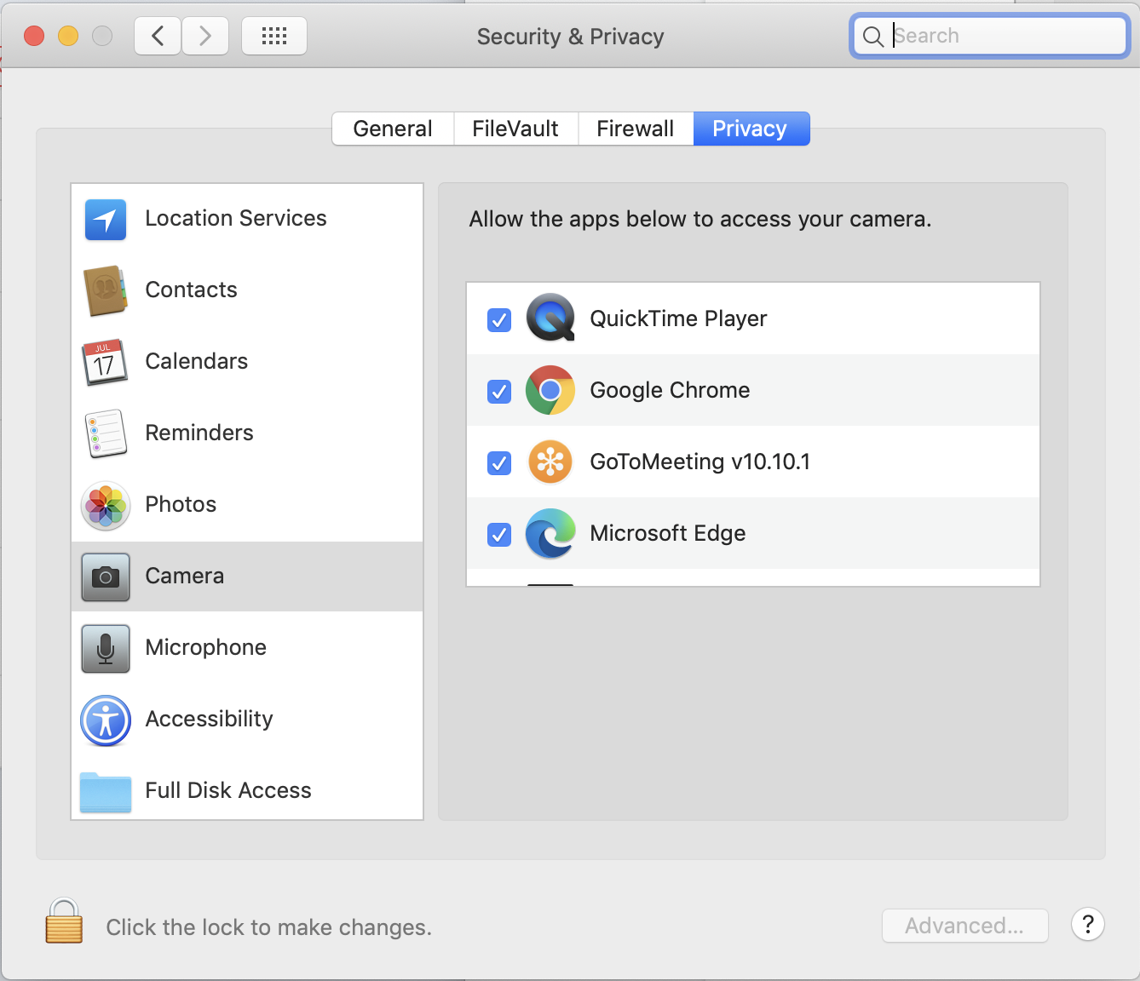1140x981 pixels.
Task: Click the Accessibility figure icon
Action: click(106, 720)
